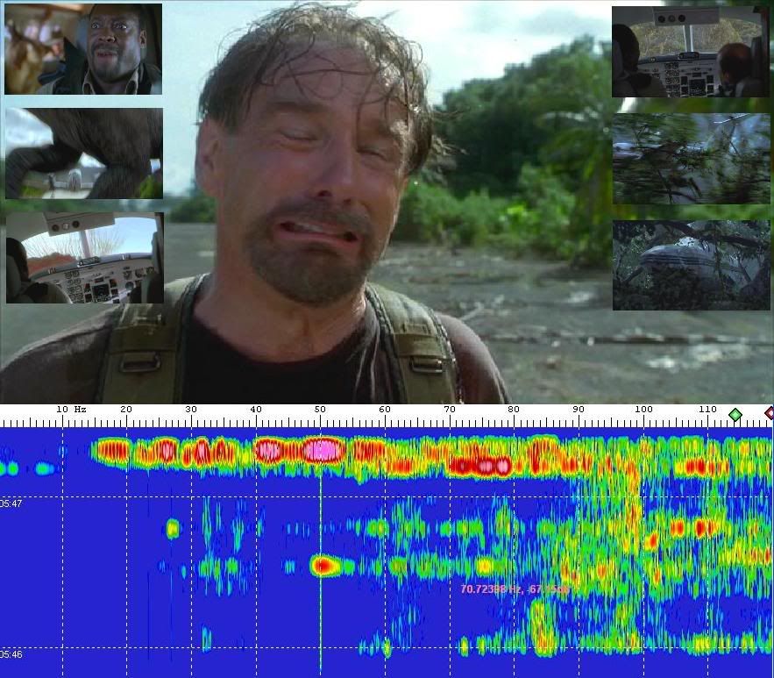This screenshot has width=774, height=678.
Task: Click the 70 mark on frequency ruler
Action: click(449, 410)
